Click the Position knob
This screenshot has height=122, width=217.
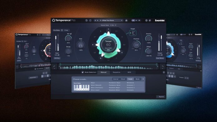click(x=136, y=45)
